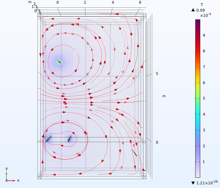The height and width of the screenshot is (188, 220).
Task: Click the m unit label right of the plot
Action: [x=164, y=96]
